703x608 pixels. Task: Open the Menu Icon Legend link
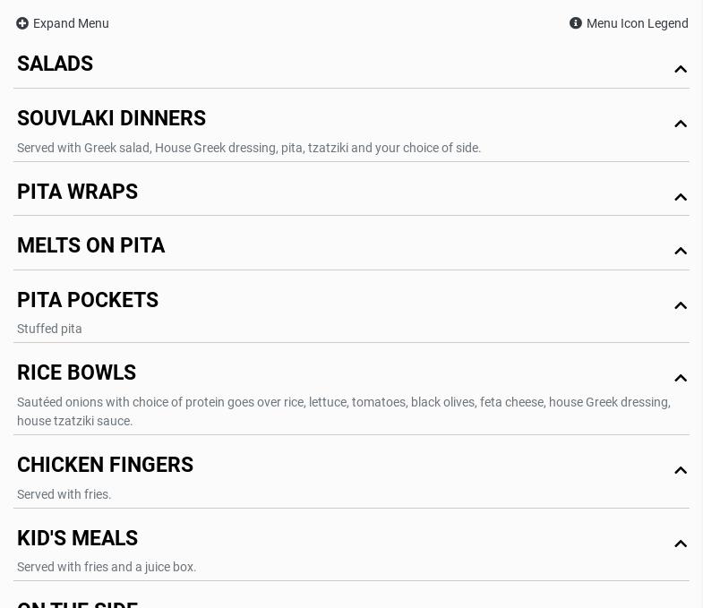[637, 23]
